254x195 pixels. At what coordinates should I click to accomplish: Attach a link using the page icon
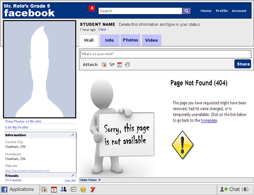click(127, 65)
